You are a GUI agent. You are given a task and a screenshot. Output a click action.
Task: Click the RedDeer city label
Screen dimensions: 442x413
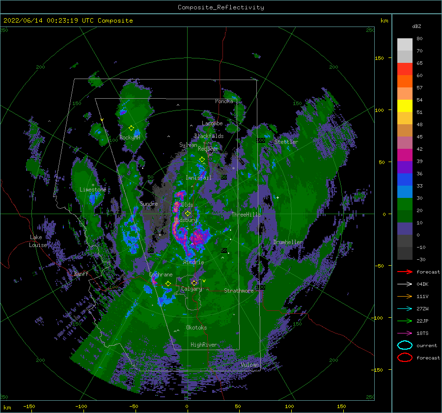208,149
